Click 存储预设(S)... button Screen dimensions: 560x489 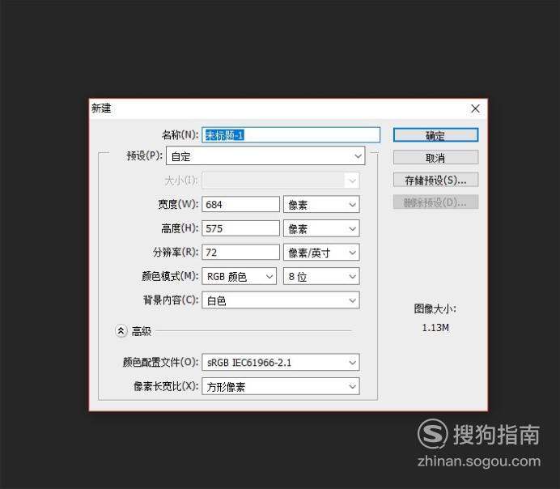pyautogui.click(x=435, y=180)
